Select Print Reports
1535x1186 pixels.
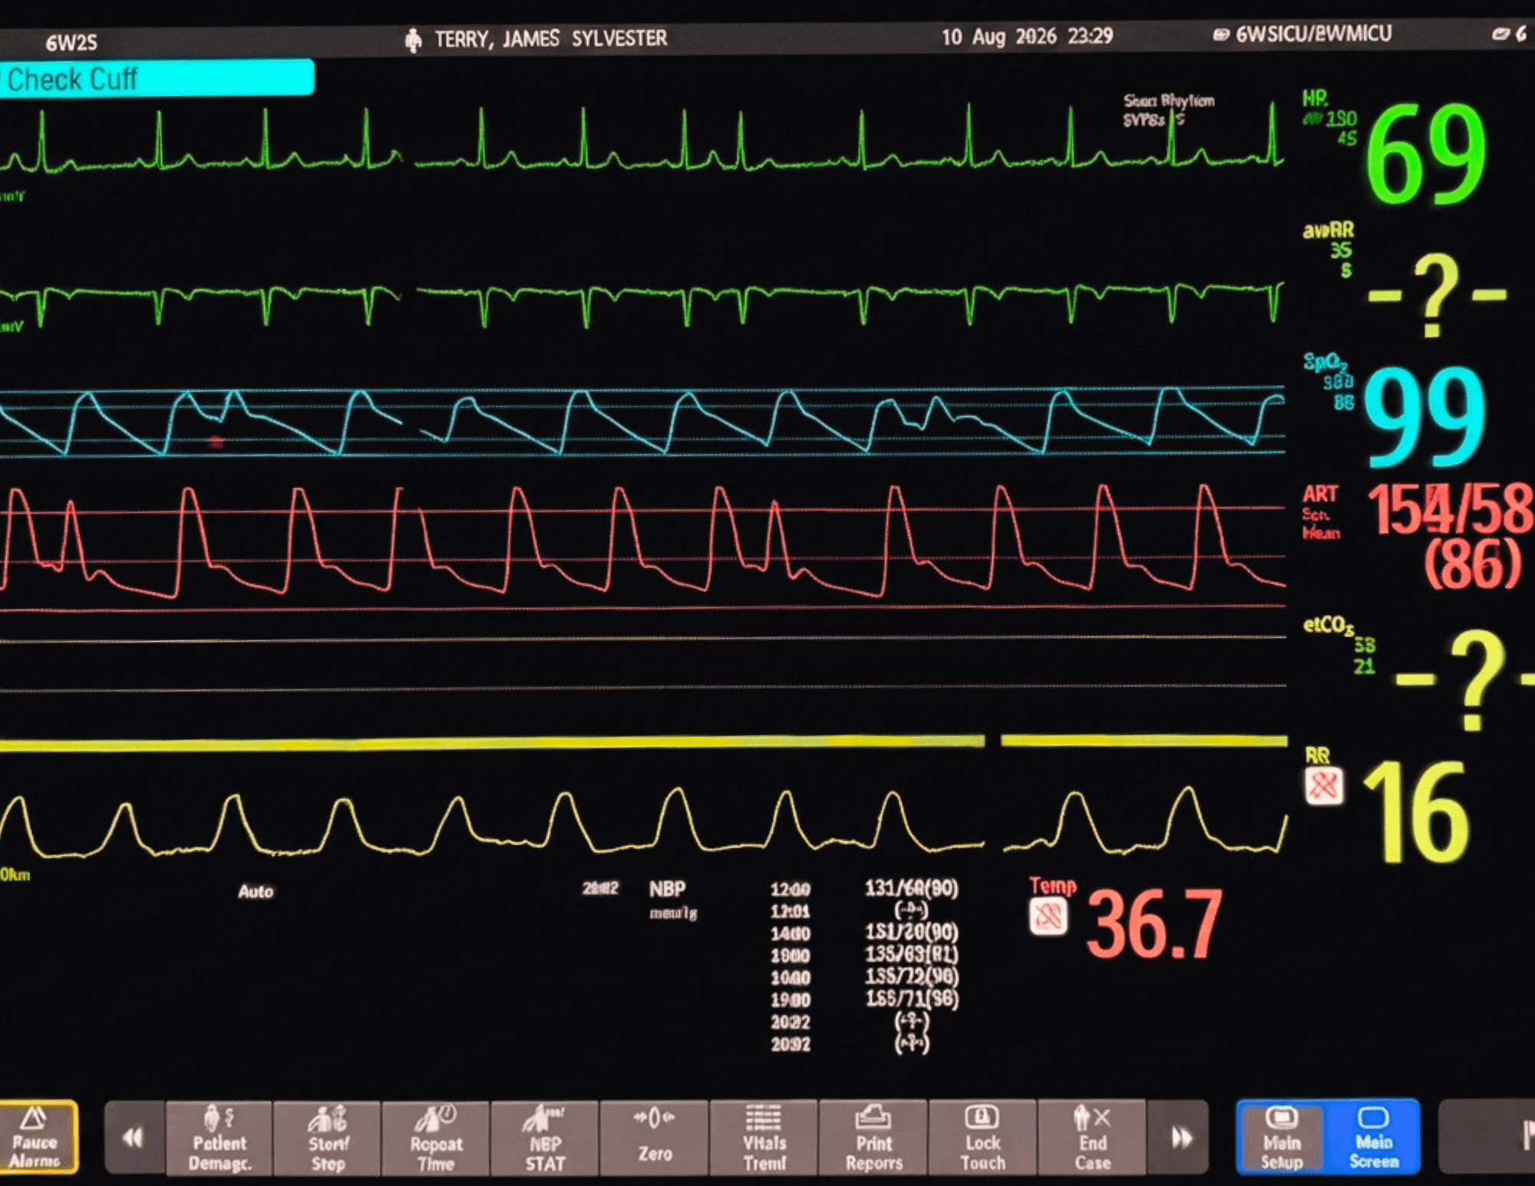pyautogui.click(x=874, y=1138)
